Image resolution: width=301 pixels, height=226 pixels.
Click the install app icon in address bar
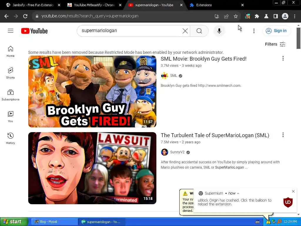coord(217,16)
